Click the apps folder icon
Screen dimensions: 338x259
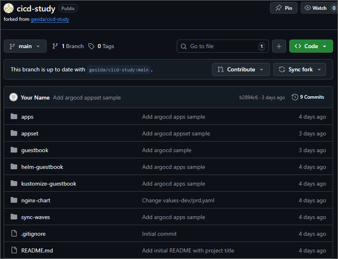14,117
